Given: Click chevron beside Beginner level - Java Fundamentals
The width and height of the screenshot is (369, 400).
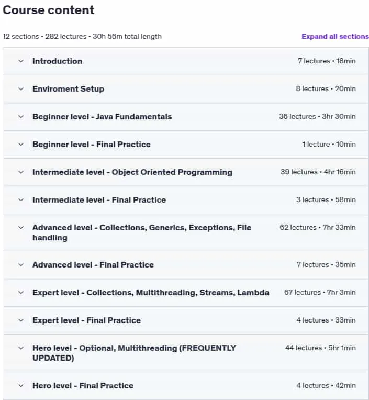Looking at the screenshot, I should tap(21, 117).
